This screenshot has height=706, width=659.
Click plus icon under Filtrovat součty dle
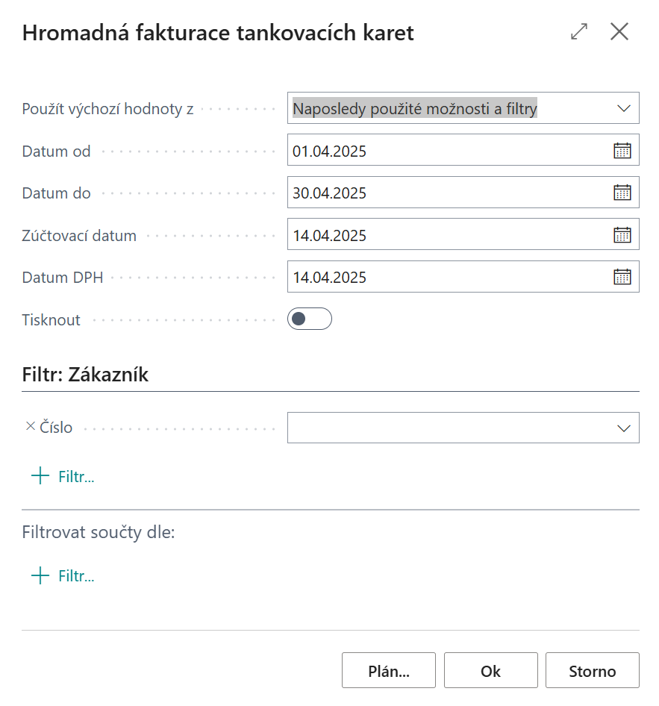click(x=40, y=575)
